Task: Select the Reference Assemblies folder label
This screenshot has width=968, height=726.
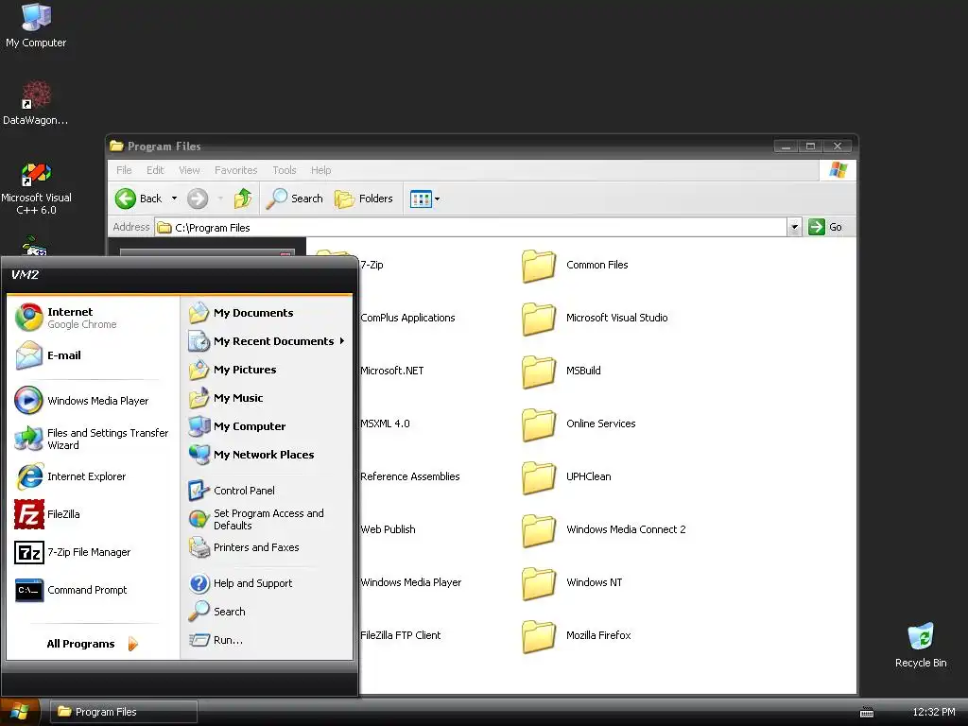Action: [410, 476]
